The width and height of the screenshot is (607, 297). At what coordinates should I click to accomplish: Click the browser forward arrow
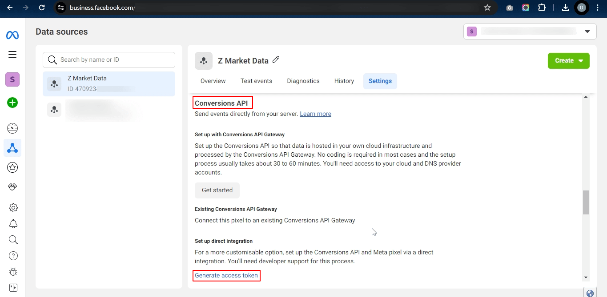point(26,8)
